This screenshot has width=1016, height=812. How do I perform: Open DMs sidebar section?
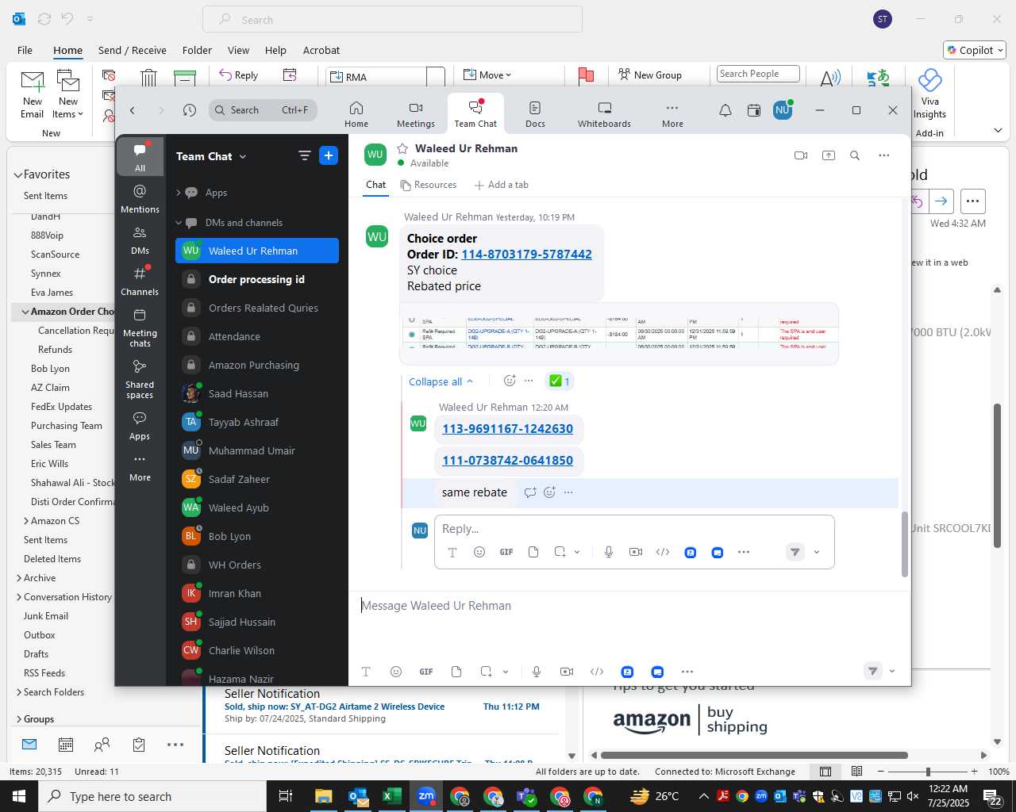coord(140,239)
